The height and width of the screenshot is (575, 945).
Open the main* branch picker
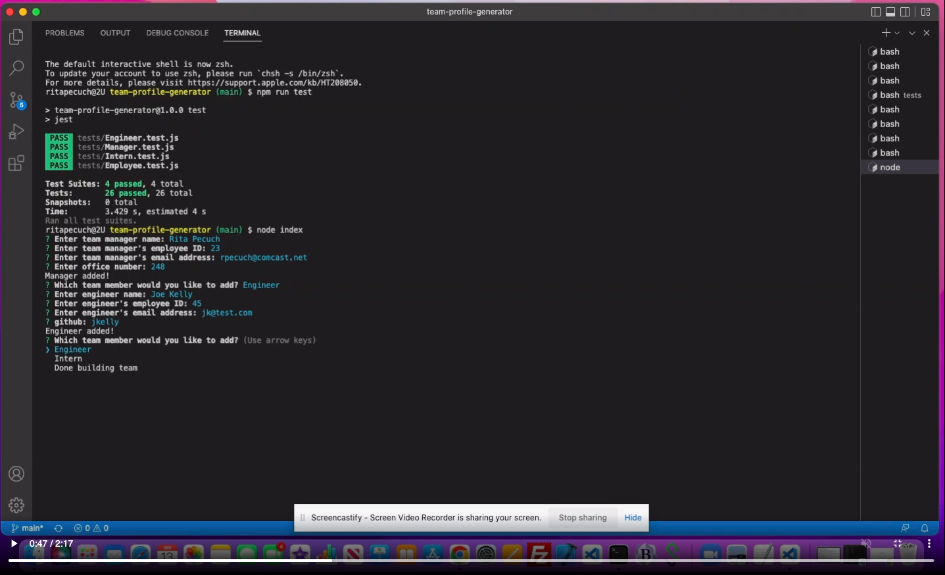click(x=28, y=528)
